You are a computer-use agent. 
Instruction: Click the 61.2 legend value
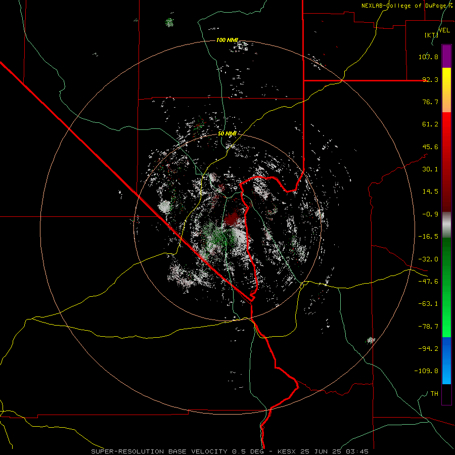[430, 124]
